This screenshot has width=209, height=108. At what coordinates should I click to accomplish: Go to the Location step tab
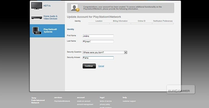point(99,21)
